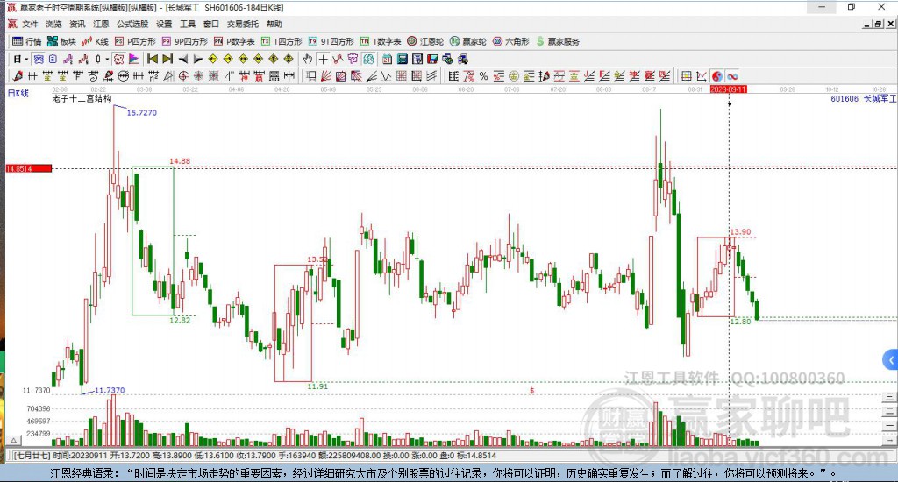Move chart right with black right triangle
Image resolution: width=898 pixels, height=482 pixels.
[x=197, y=59]
